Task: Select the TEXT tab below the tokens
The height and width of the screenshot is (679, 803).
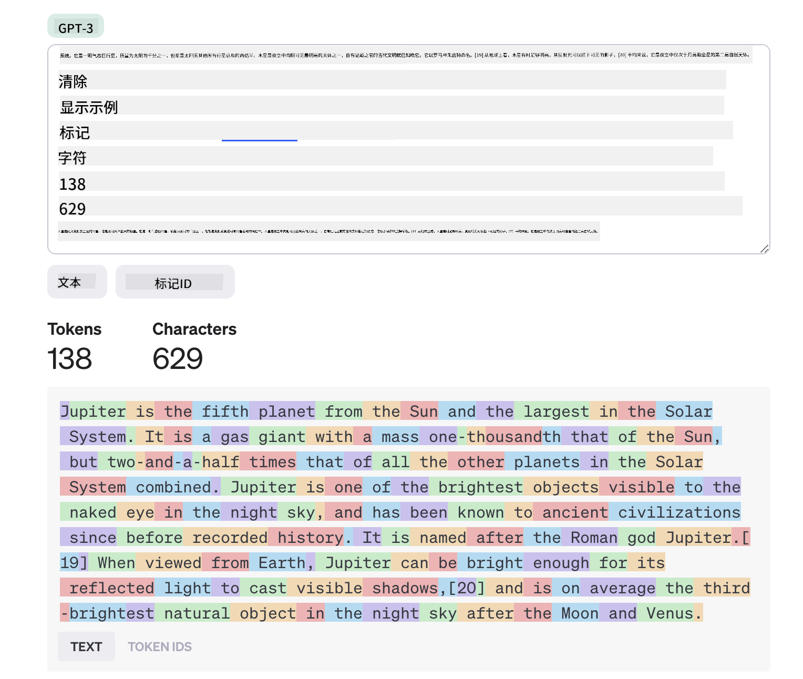Action: tap(86, 646)
